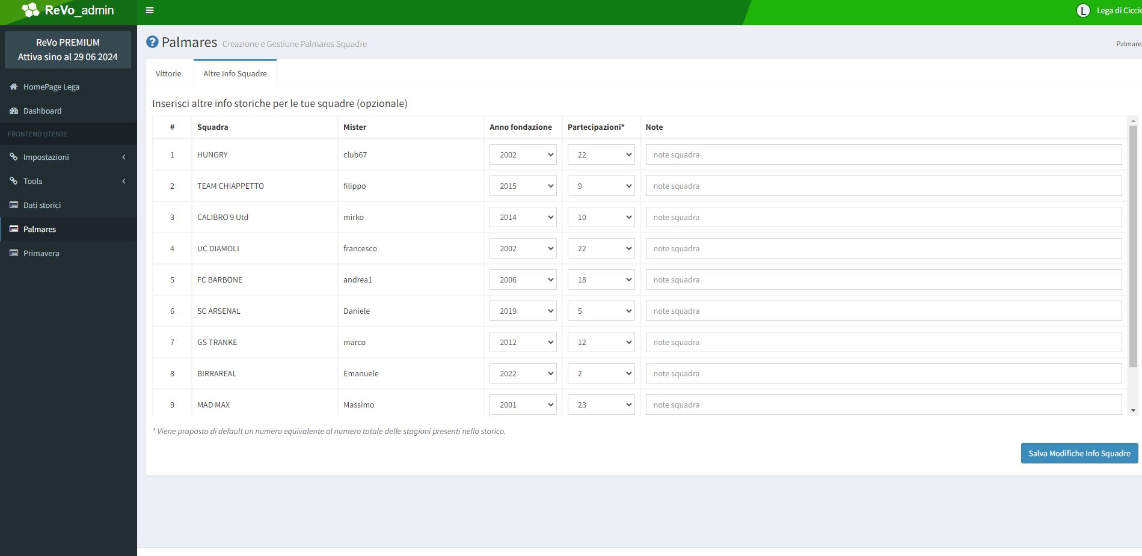Switch to the Vittorie tab
1142x556 pixels.
tap(168, 73)
